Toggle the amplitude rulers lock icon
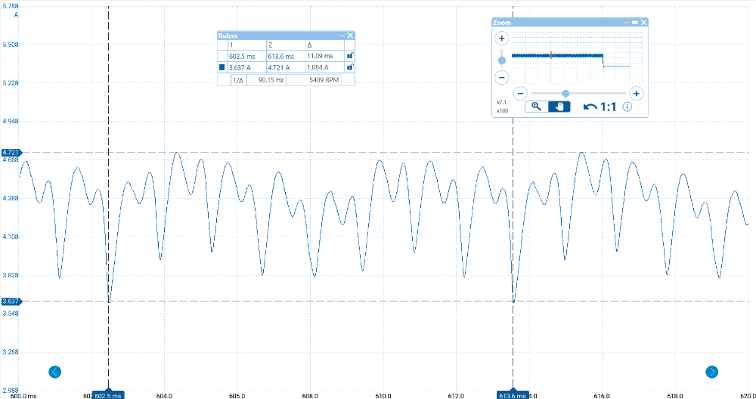 tap(349, 67)
